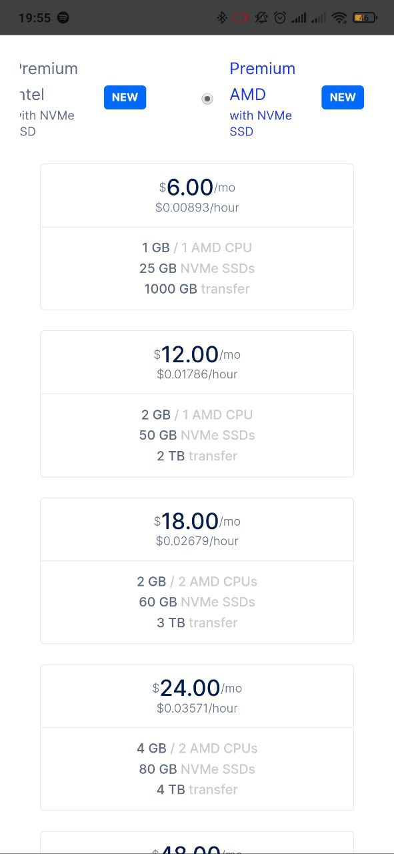Tap the Bluetooth status icon

click(x=222, y=18)
